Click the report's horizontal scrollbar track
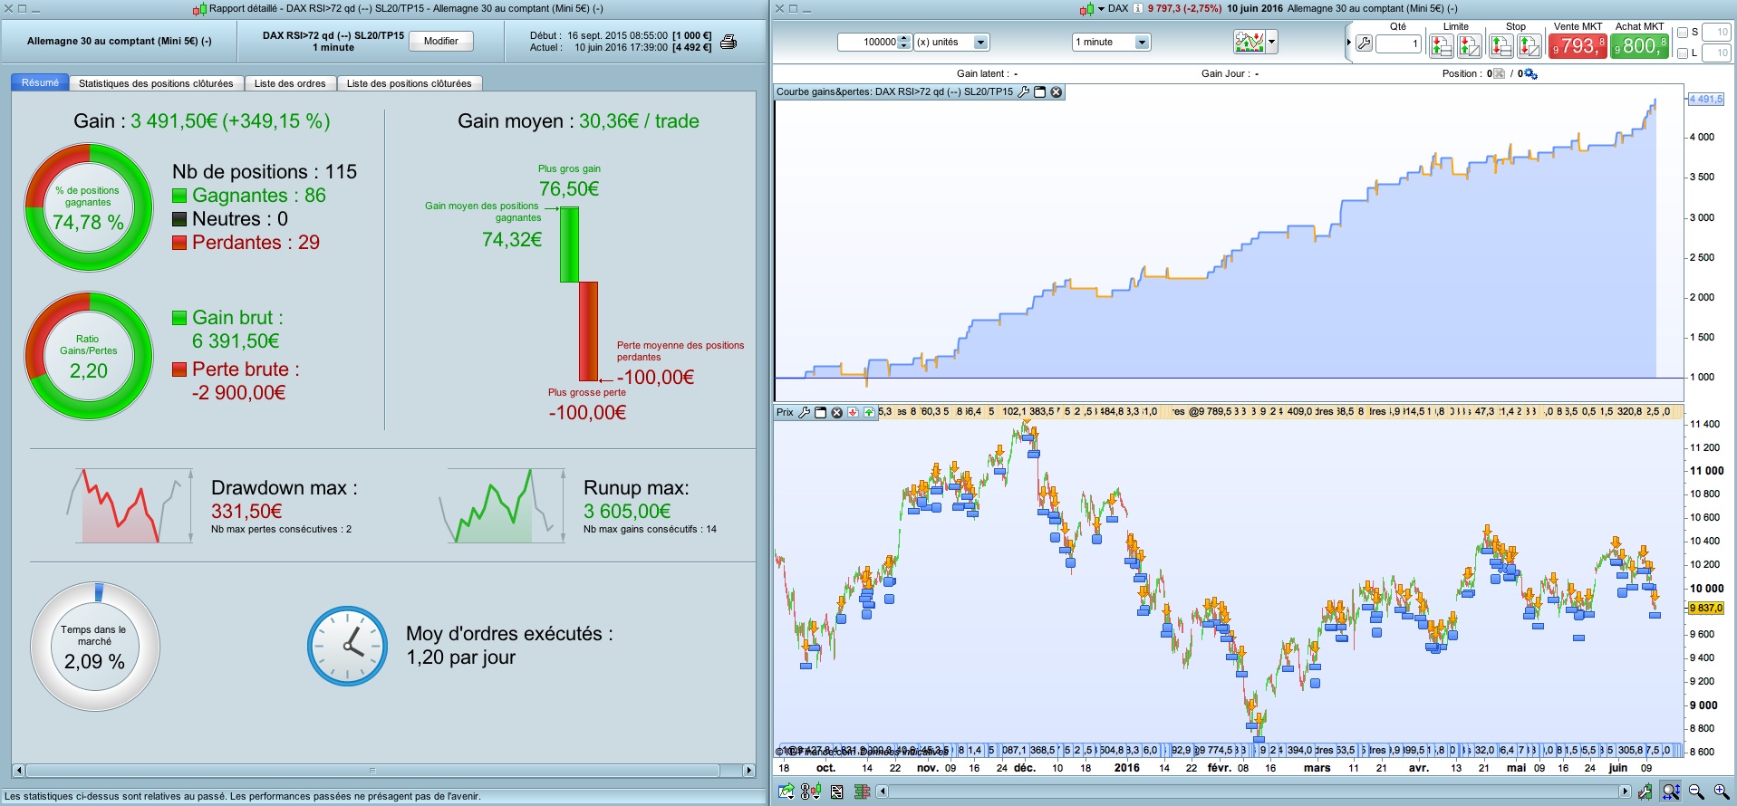This screenshot has height=806, width=1737. tap(373, 771)
